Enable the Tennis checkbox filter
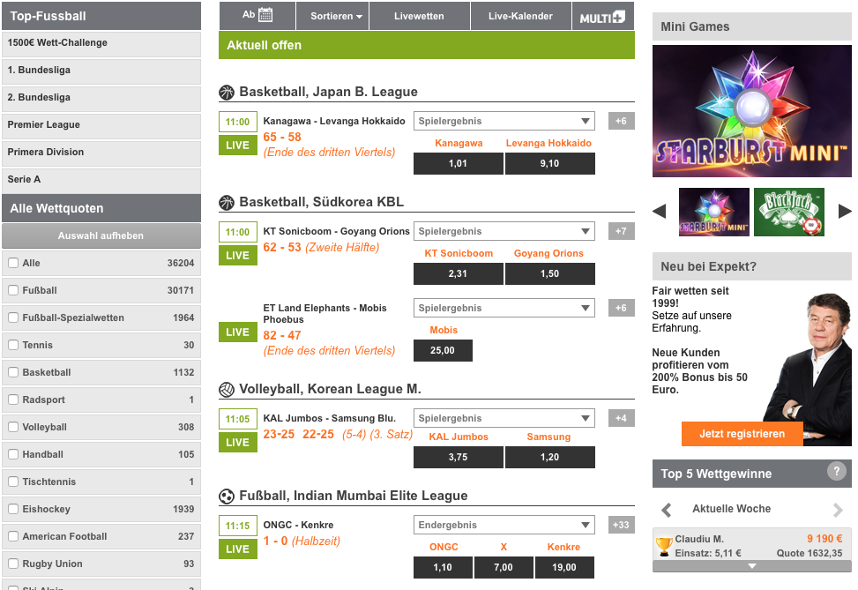 tap(12, 345)
